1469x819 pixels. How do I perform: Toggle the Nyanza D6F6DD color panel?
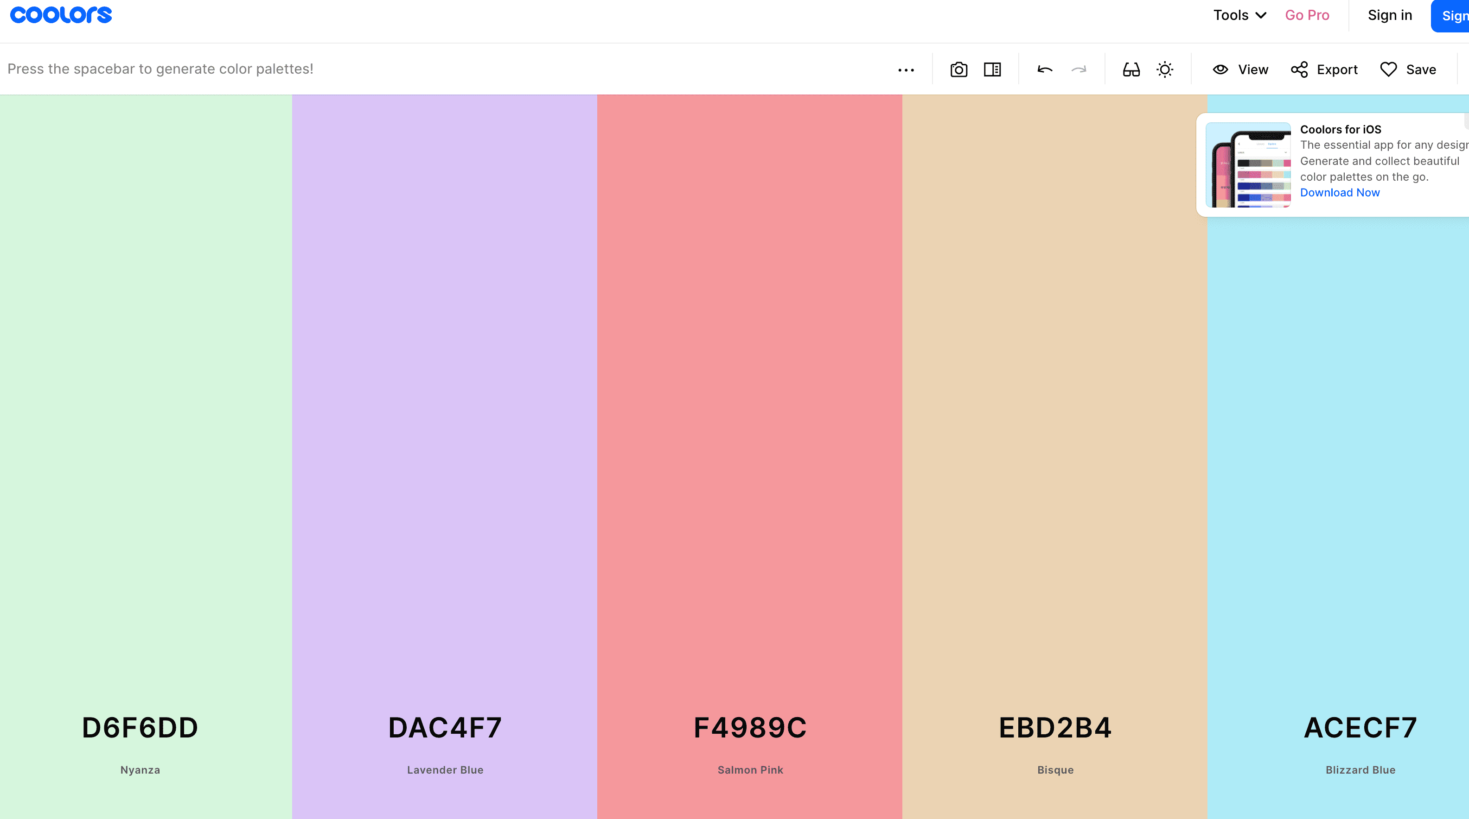[x=139, y=727]
